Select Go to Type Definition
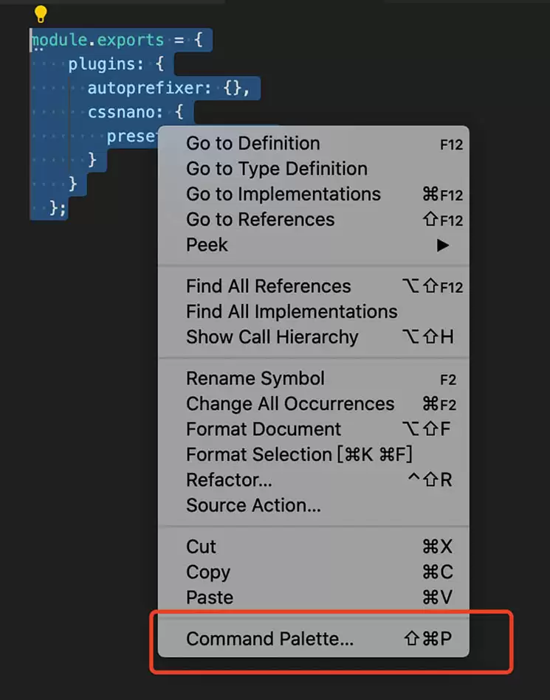 click(276, 168)
